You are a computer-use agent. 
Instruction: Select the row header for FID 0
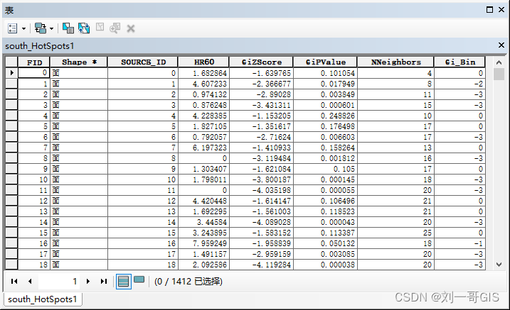tap(11, 73)
